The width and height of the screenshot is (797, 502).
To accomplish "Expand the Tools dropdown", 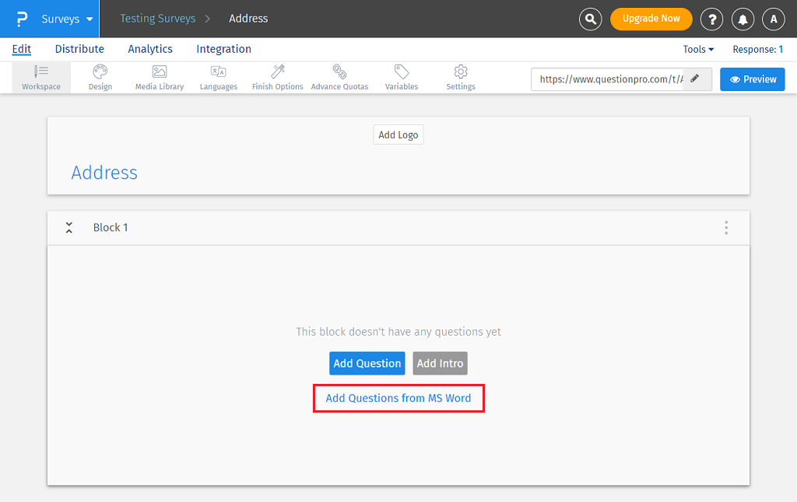I will 697,49.
